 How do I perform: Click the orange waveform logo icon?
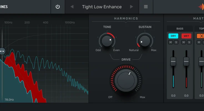pos(200,7)
